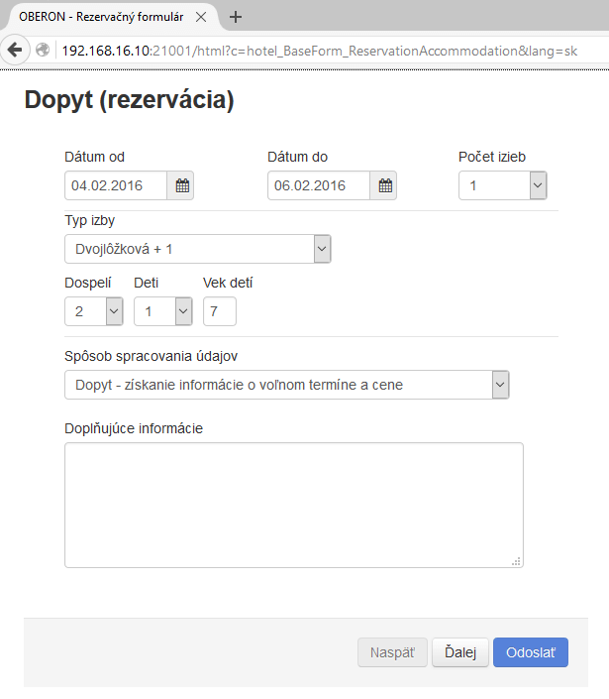
Task: Select the OBERON Rezervačný formulár tab
Action: tap(99, 17)
